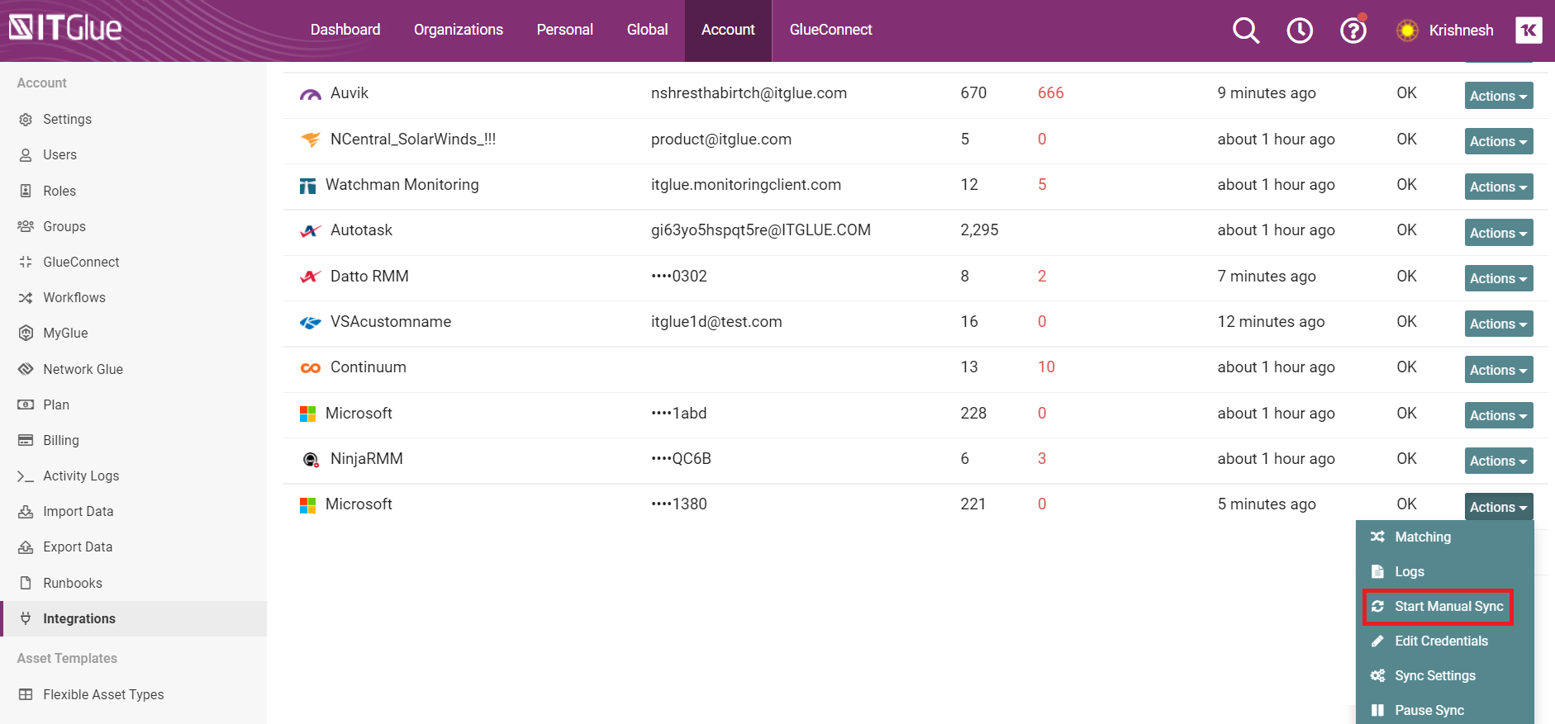This screenshot has width=1555, height=724.
Task: Open MyGlue in the sidebar
Action: pos(65,333)
